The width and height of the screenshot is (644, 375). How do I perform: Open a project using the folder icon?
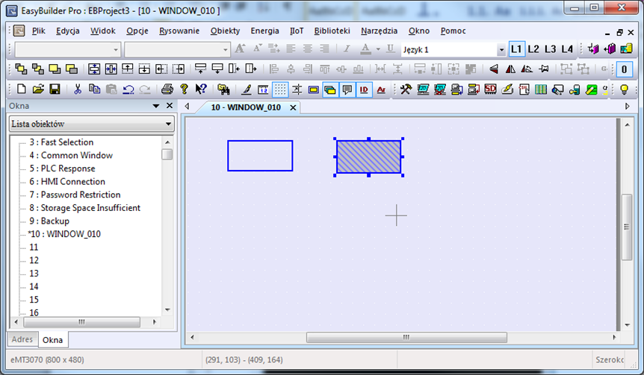coord(38,89)
